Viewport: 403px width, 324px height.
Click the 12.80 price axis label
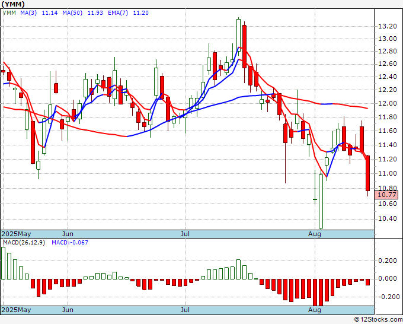388,51
